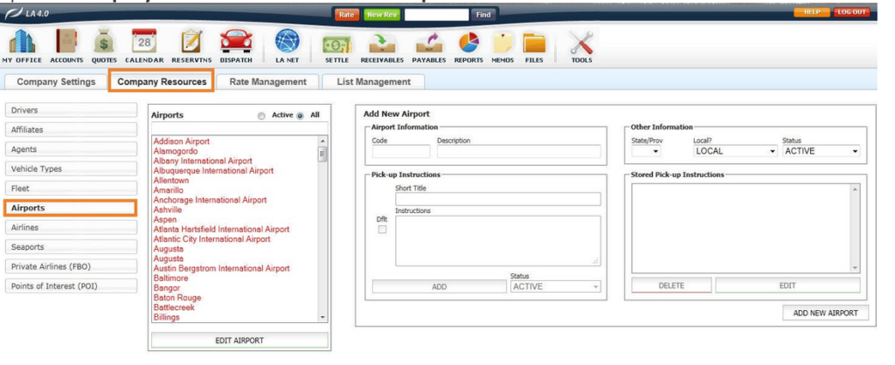Click the Edit Airport button

239,340
